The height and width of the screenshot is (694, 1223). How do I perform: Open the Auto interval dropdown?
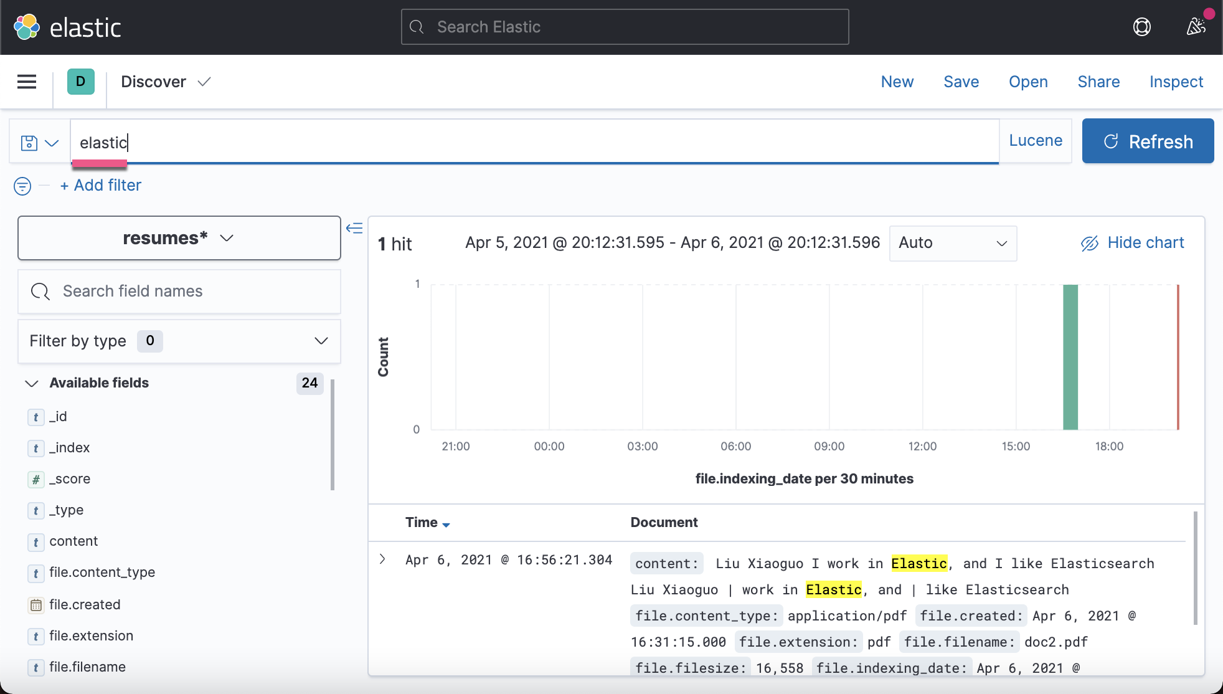pos(952,243)
